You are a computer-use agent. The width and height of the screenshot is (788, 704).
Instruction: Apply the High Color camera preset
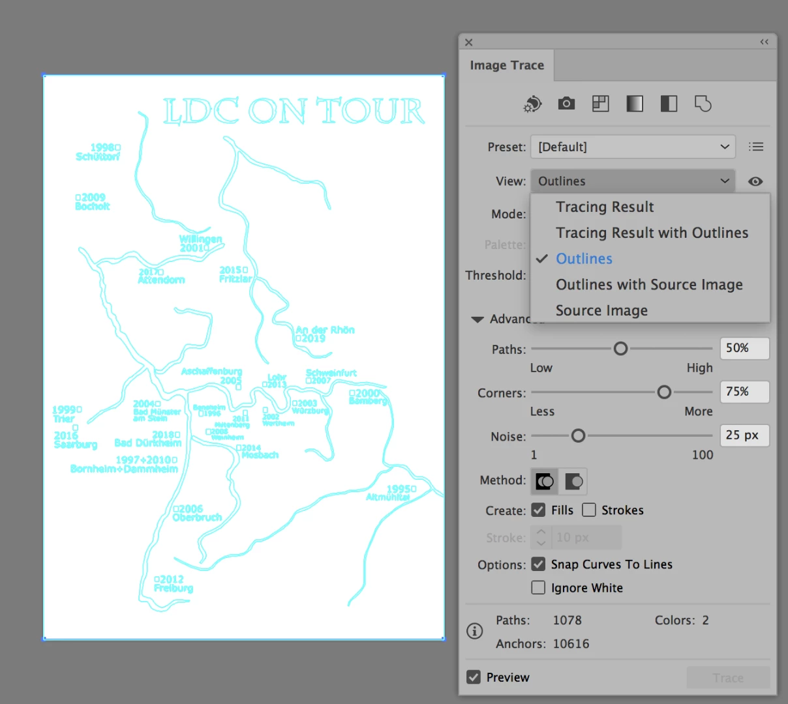(x=566, y=104)
